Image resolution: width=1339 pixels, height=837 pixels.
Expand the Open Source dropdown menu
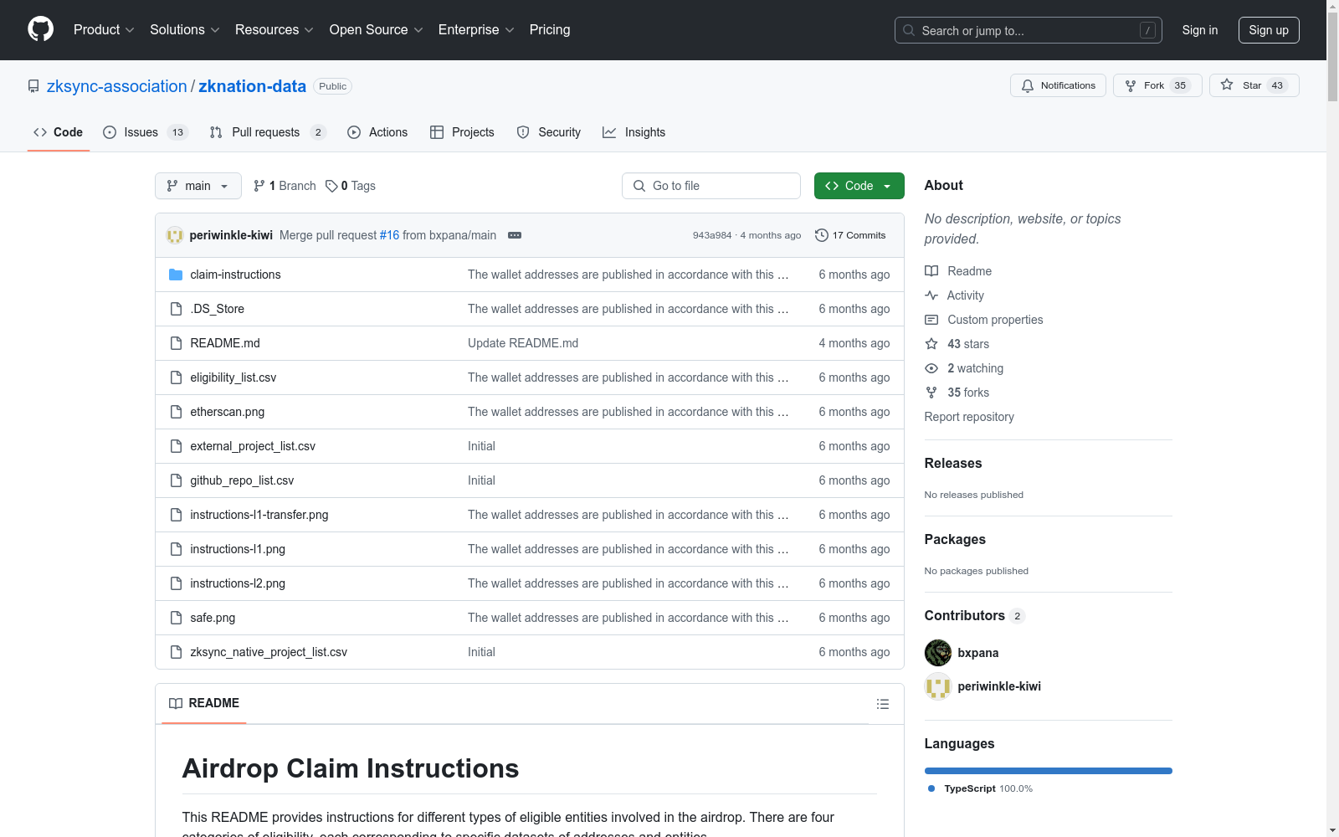(x=377, y=30)
